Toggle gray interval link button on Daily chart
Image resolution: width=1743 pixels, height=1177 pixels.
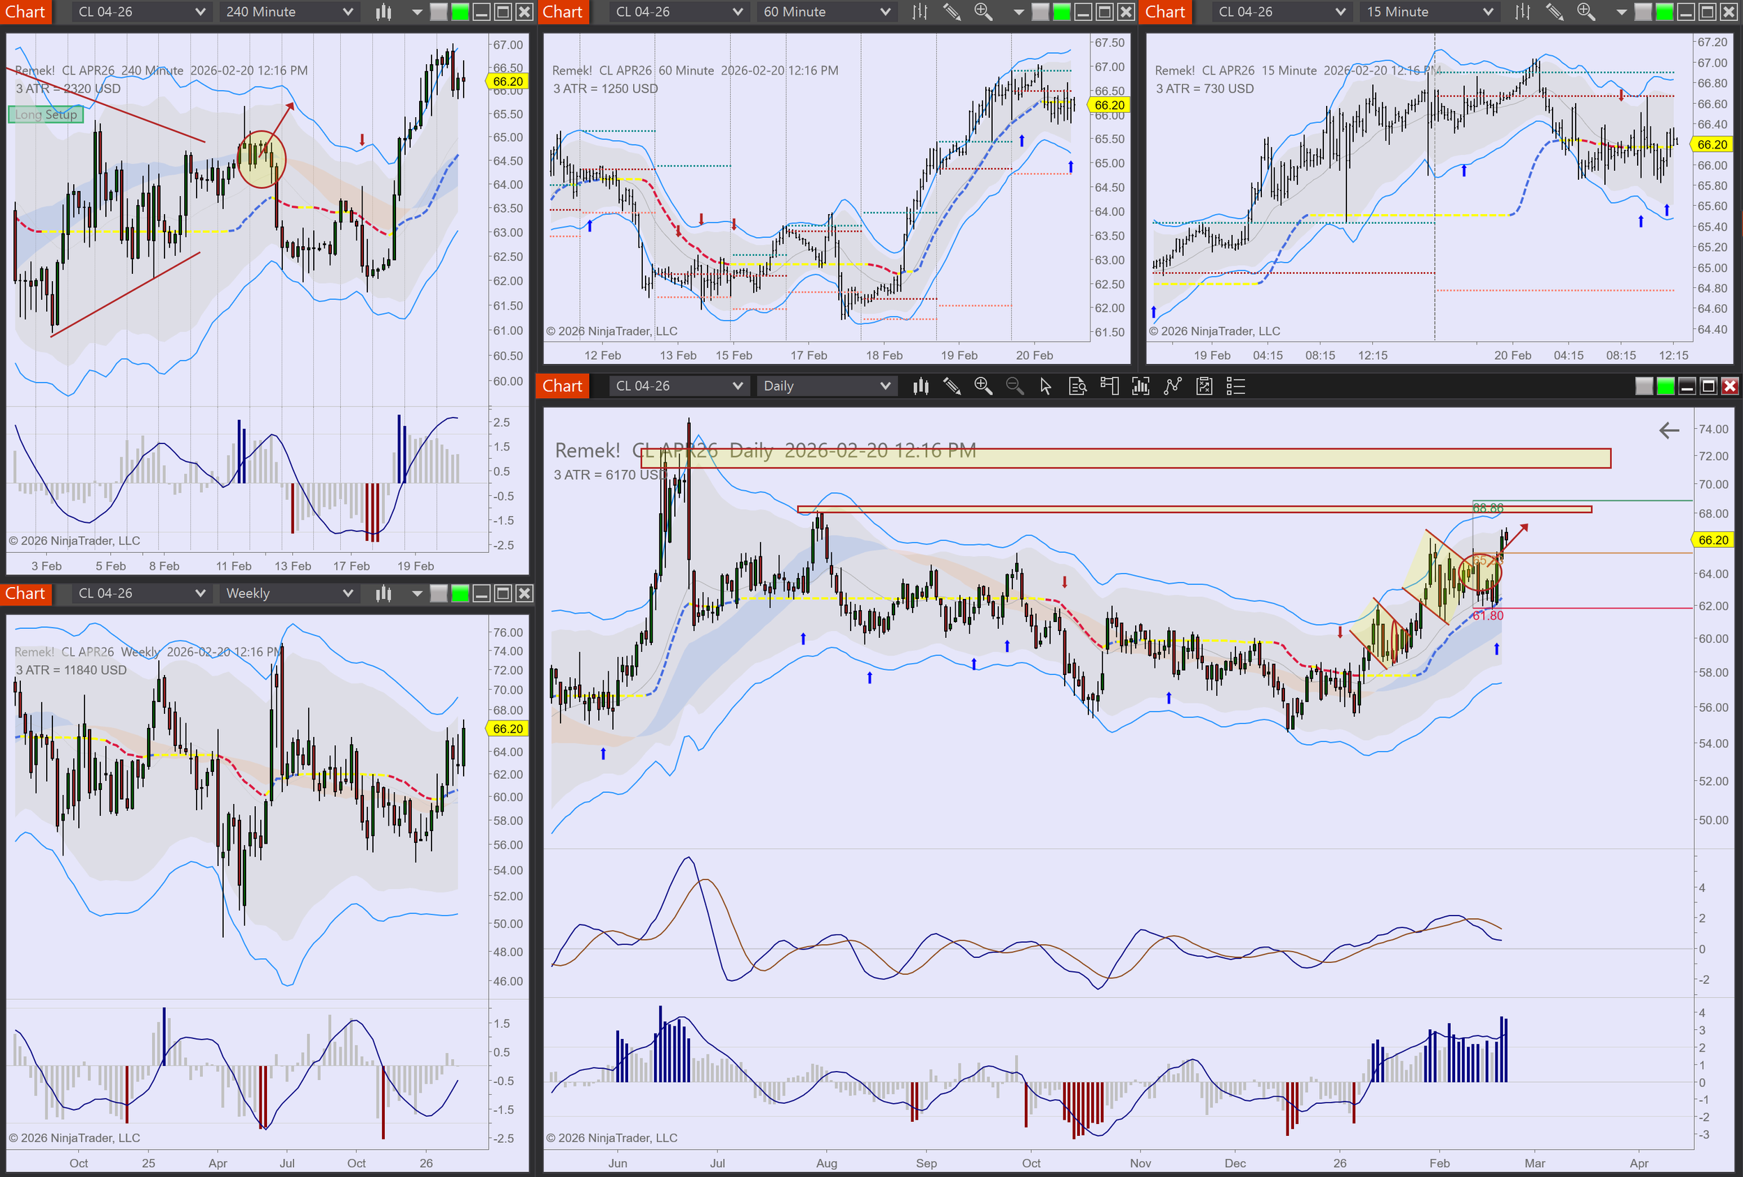tap(1643, 386)
